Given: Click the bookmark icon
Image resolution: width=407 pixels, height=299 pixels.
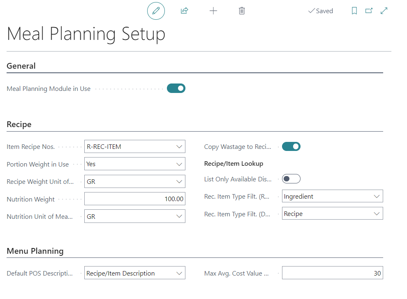Looking at the screenshot, I should click(x=354, y=11).
